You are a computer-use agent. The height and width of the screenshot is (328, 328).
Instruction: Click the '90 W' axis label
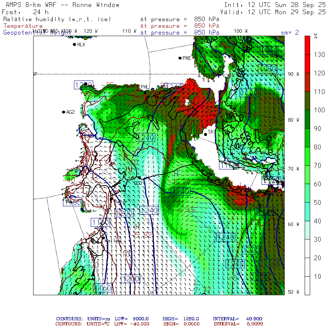point(293,74)
